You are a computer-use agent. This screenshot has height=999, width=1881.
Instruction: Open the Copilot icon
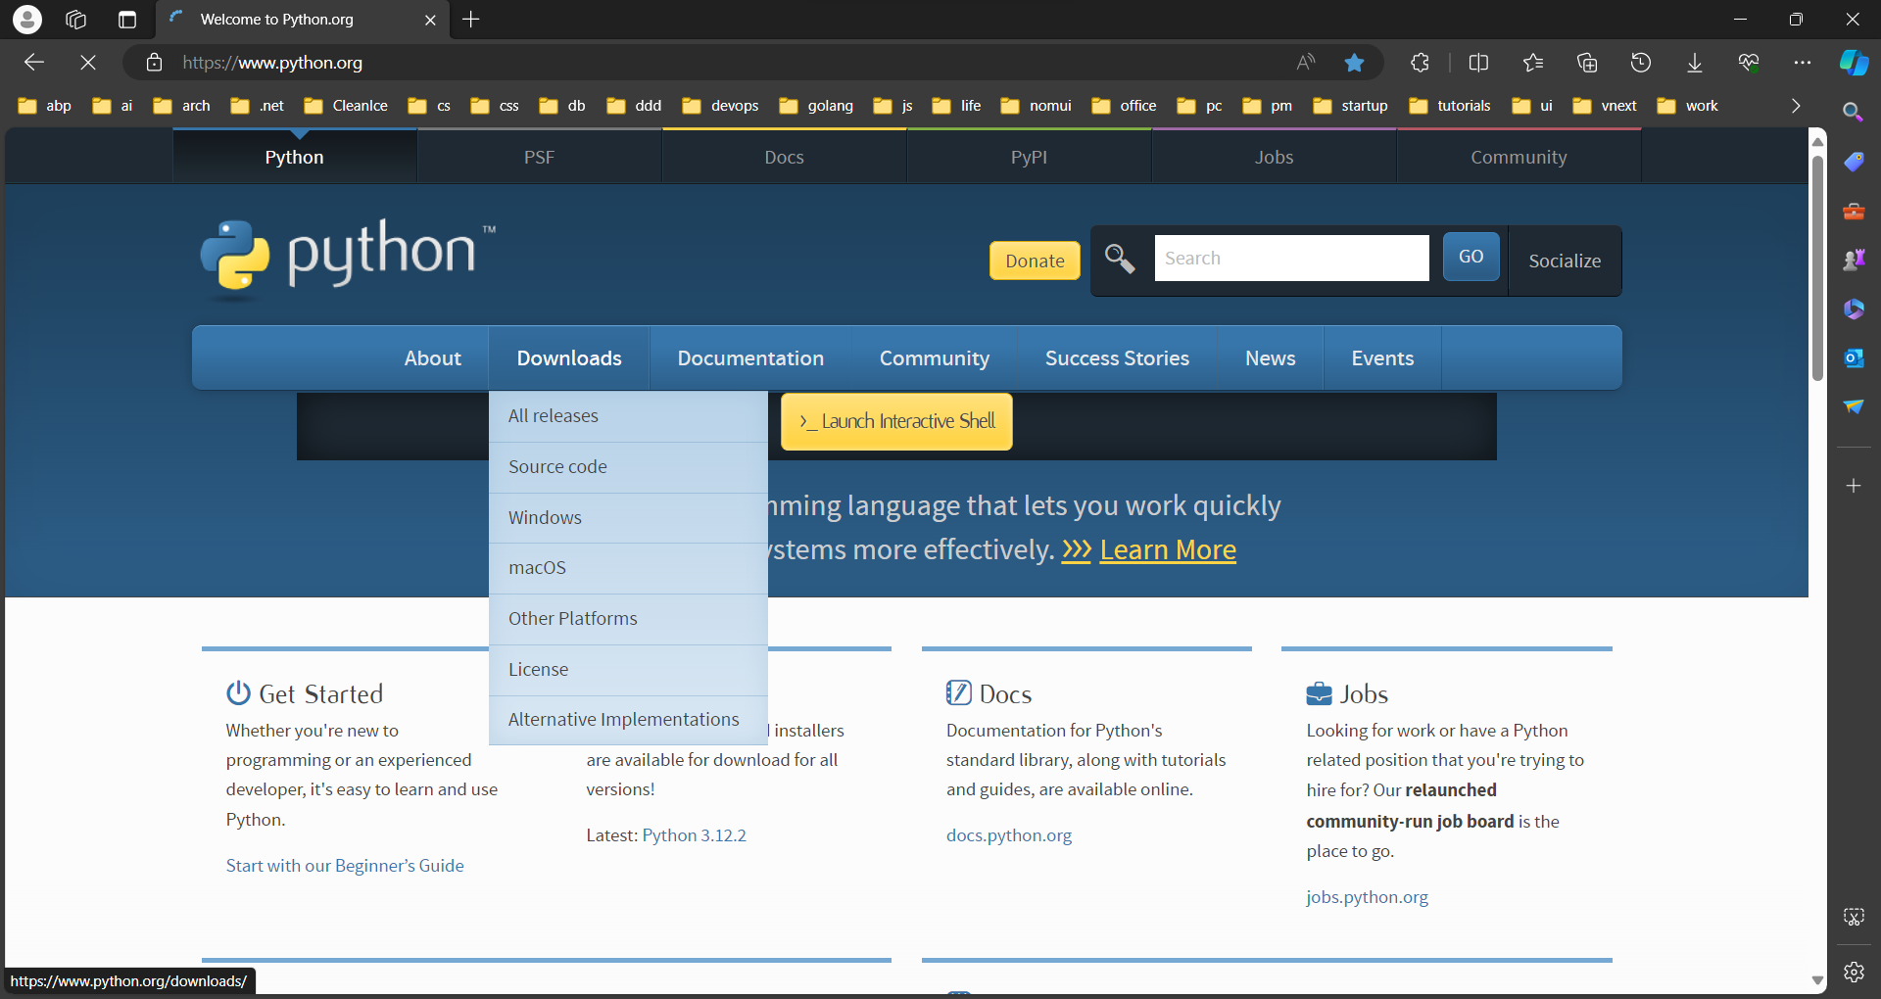[1854, 63]
